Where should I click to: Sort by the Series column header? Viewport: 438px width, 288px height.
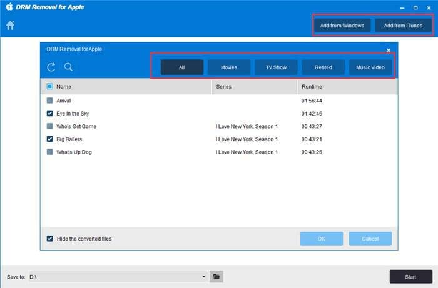224,87
